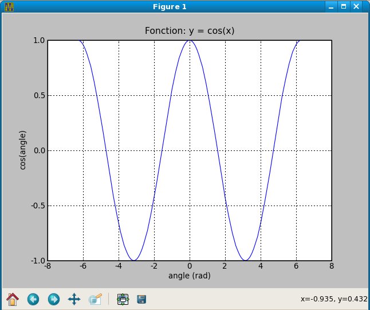Maximize the Figure 1 window
The width and height of the screenshot is (370, 310).
coord(344,7)
